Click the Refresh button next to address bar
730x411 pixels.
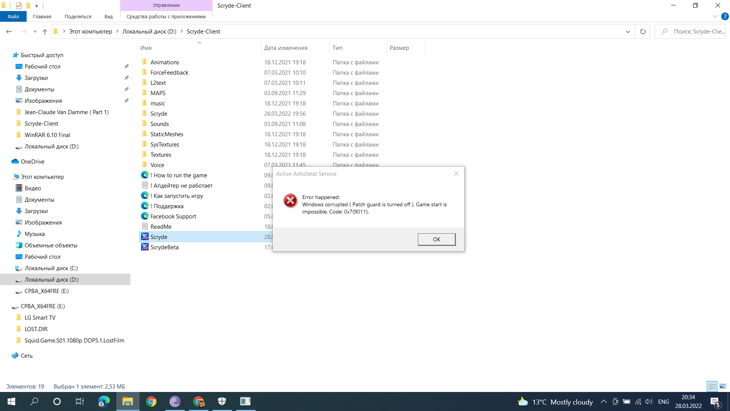pyautogui.click(x=643, y=32)
